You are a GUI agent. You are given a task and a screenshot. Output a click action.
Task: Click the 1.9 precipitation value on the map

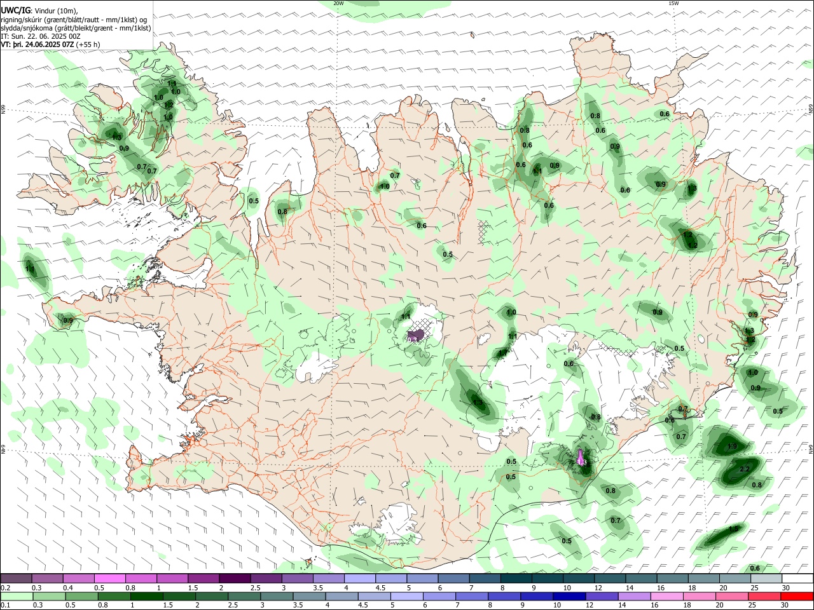[x=732, y=447]
